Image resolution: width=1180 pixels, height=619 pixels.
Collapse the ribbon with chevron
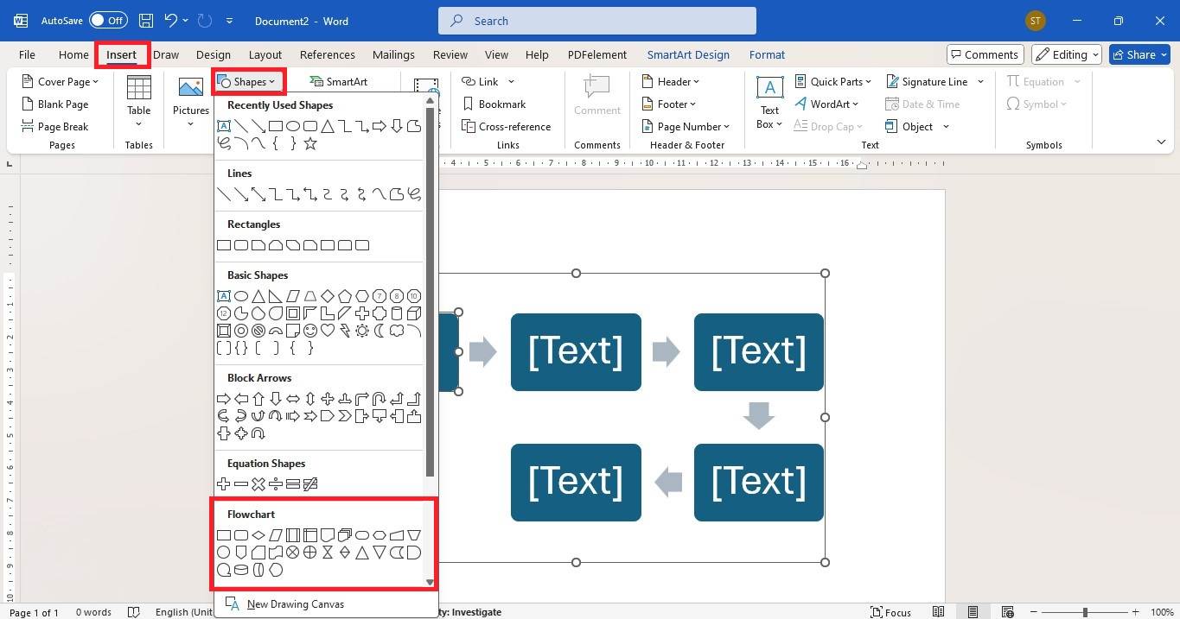pyautogui.click(x=1161, y=142)
